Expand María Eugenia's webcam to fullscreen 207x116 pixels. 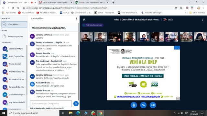coord(105,34)
